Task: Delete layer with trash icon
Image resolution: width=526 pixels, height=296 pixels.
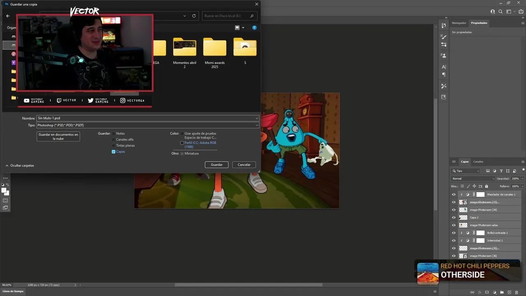Action: click(x=517, y=292)
